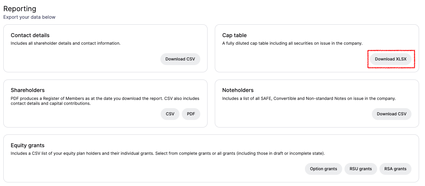Download the Contact details CSV
The height and width of the screenshot is (186, 425).
point(180,59)
